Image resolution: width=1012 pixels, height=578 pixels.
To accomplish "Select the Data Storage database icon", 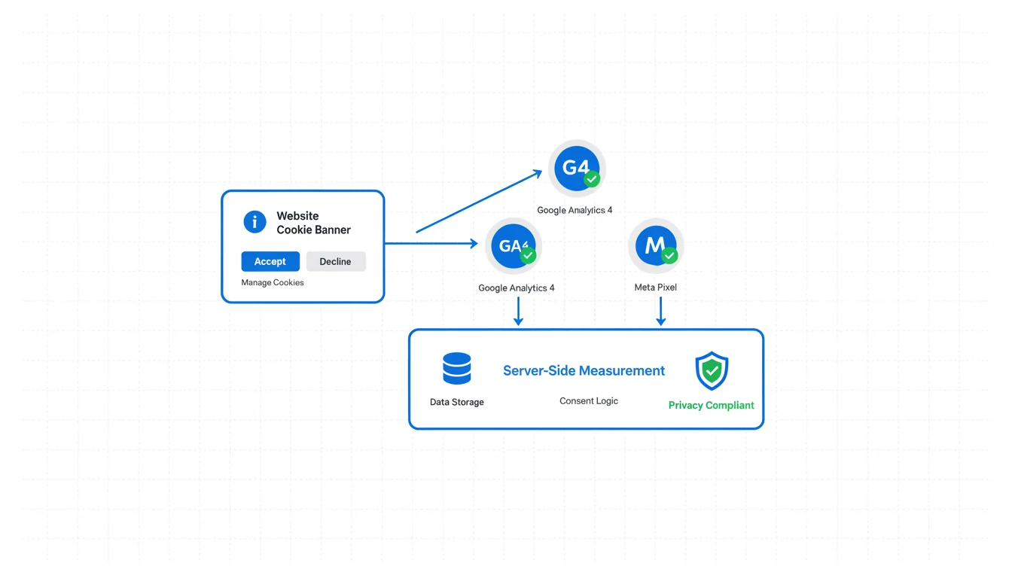I will 456,369.
